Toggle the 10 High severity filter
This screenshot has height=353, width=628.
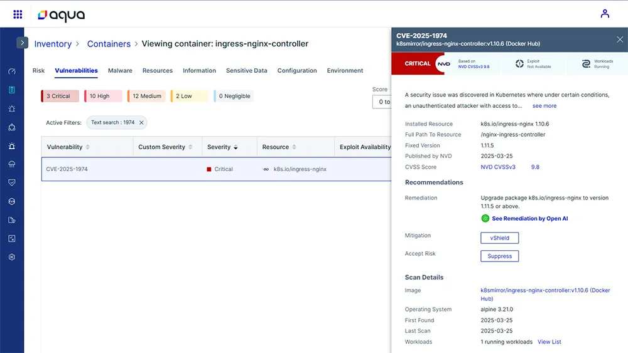tap(102, 96)
